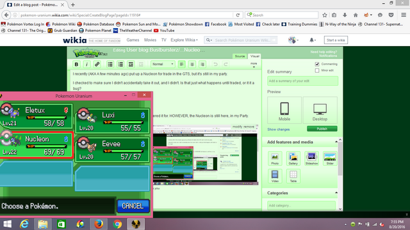This screenshot has height=230, width=410.
Task: Expand the Explore Wikia dropdown
Action: pos(184,40)
